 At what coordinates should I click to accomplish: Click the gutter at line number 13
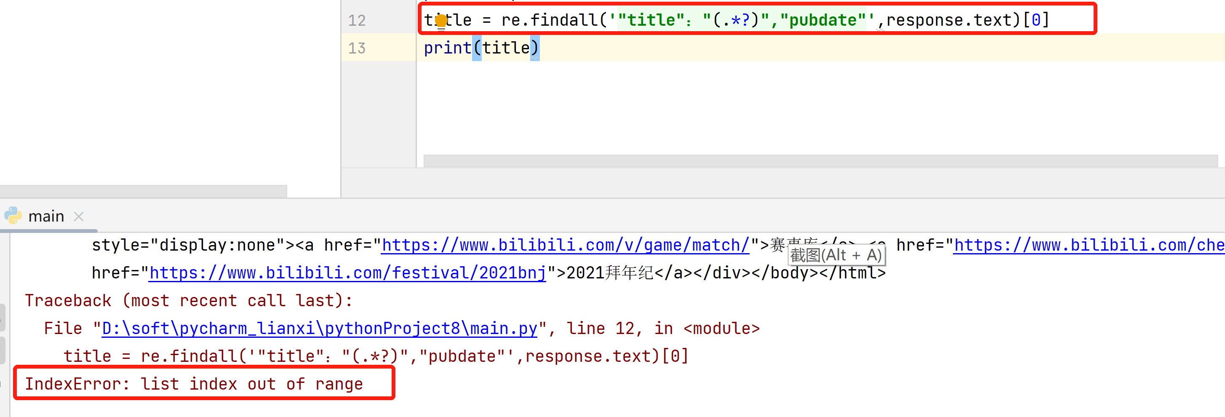click(357, 48)
